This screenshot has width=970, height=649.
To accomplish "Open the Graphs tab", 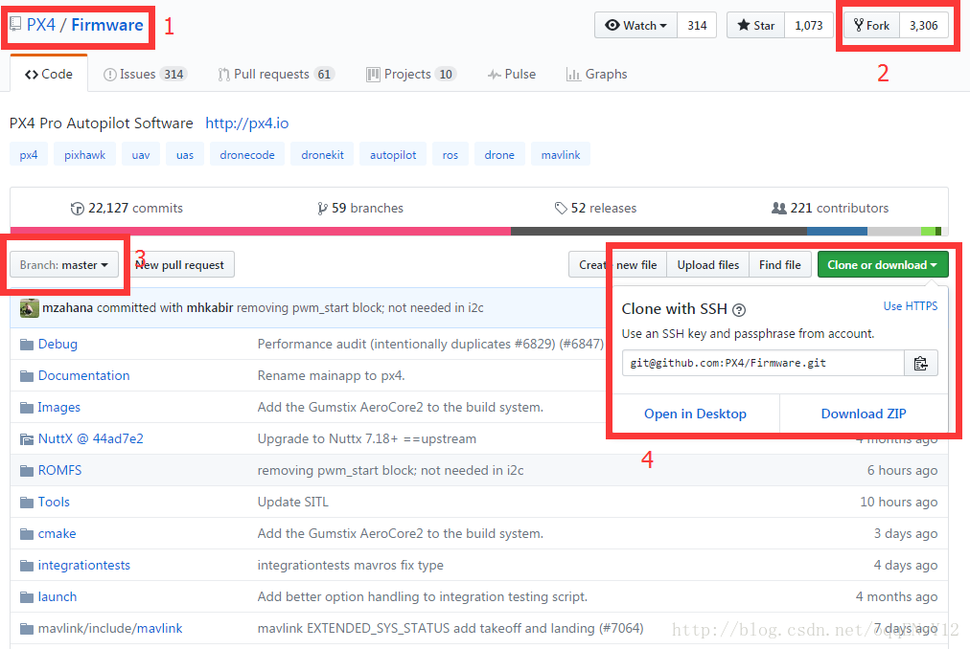I will pyautogui.click(x=597, y=74).
